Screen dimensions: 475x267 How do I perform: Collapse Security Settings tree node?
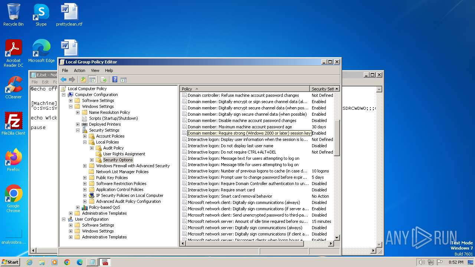tap(78, 130)
